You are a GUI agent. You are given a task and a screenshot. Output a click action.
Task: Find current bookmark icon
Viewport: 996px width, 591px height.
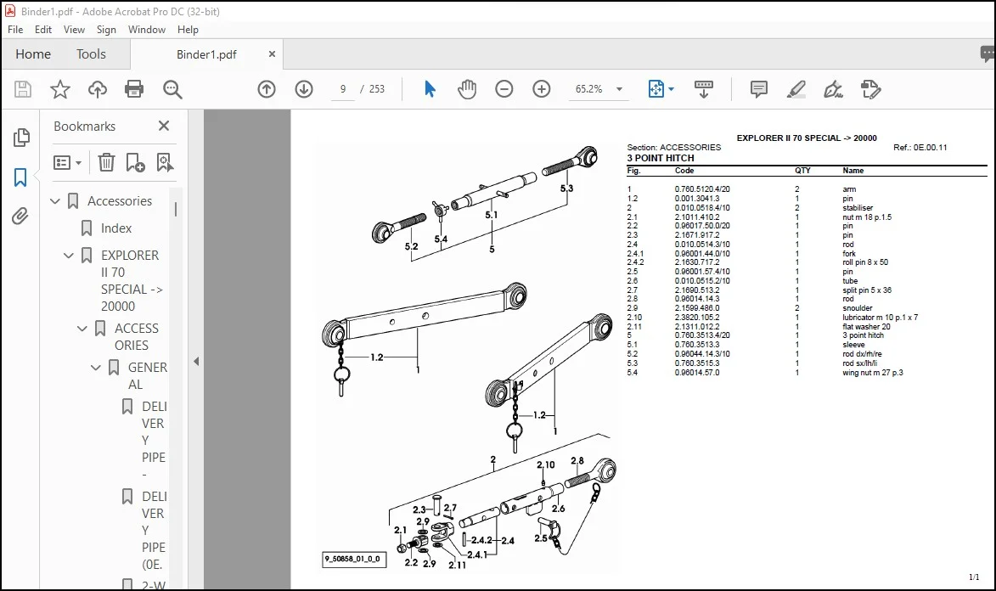coord(165,163)
